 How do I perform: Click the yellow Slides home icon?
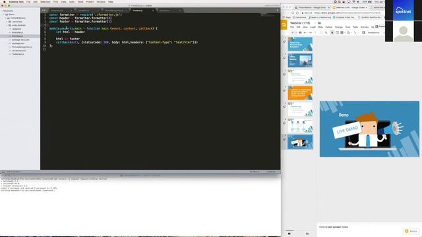284,25
